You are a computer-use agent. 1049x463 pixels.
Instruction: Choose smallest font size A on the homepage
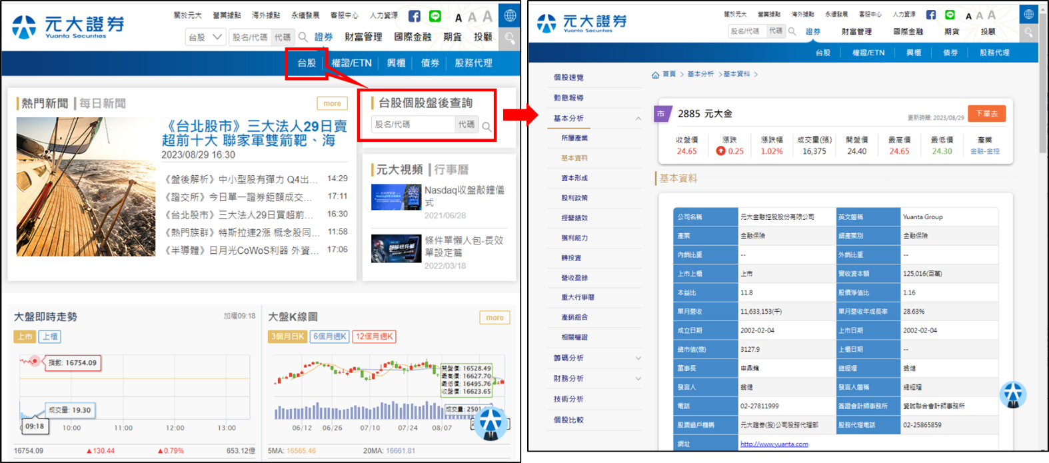pyautogui.click(x=459, y=18)
